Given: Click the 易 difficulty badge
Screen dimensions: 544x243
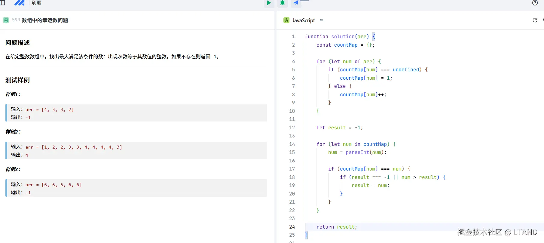Looking at the screenshot, I should 6,20.
